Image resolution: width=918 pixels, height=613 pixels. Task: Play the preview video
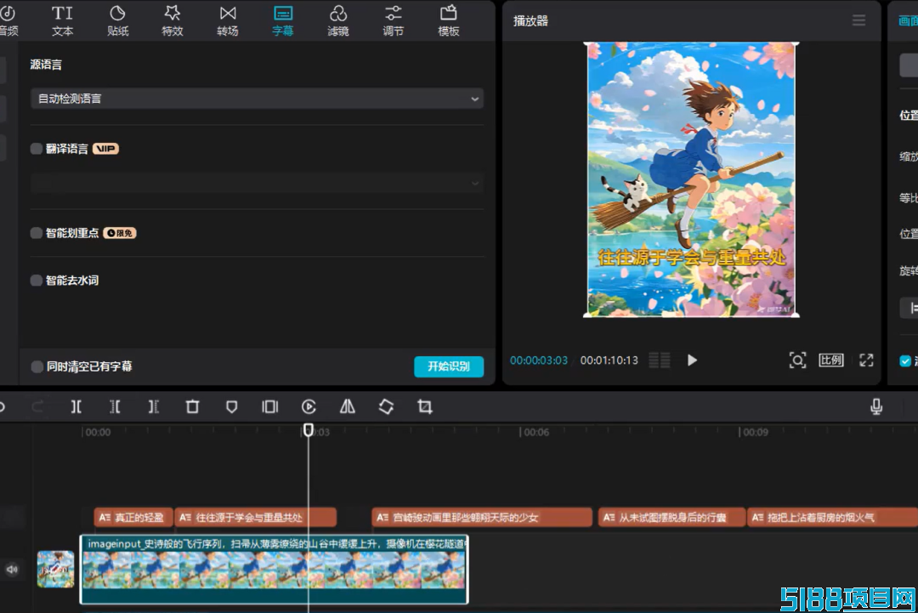[x=692, y=360]
